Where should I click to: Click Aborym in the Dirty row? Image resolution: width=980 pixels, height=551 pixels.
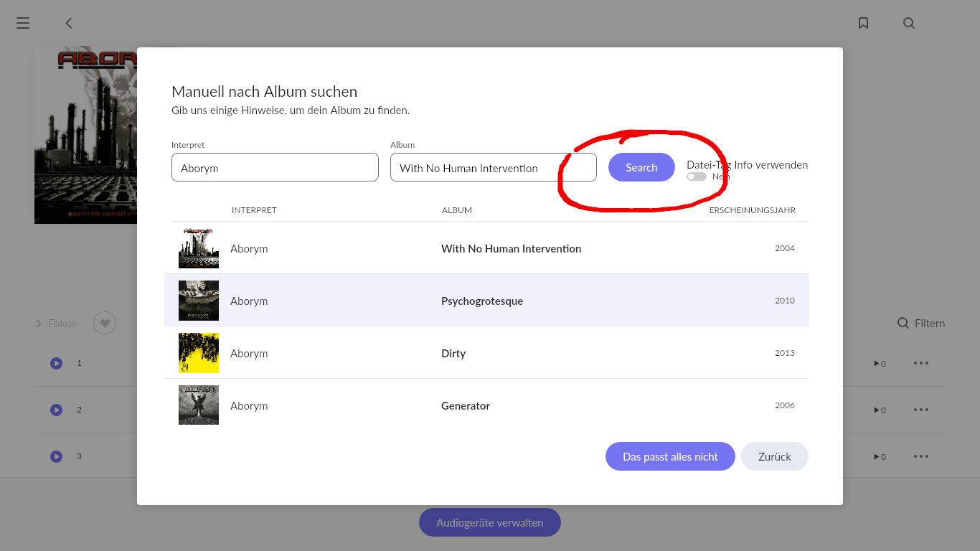click(249, 353)
